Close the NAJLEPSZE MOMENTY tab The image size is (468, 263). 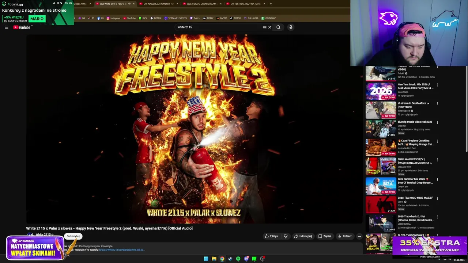coord(177,4)
